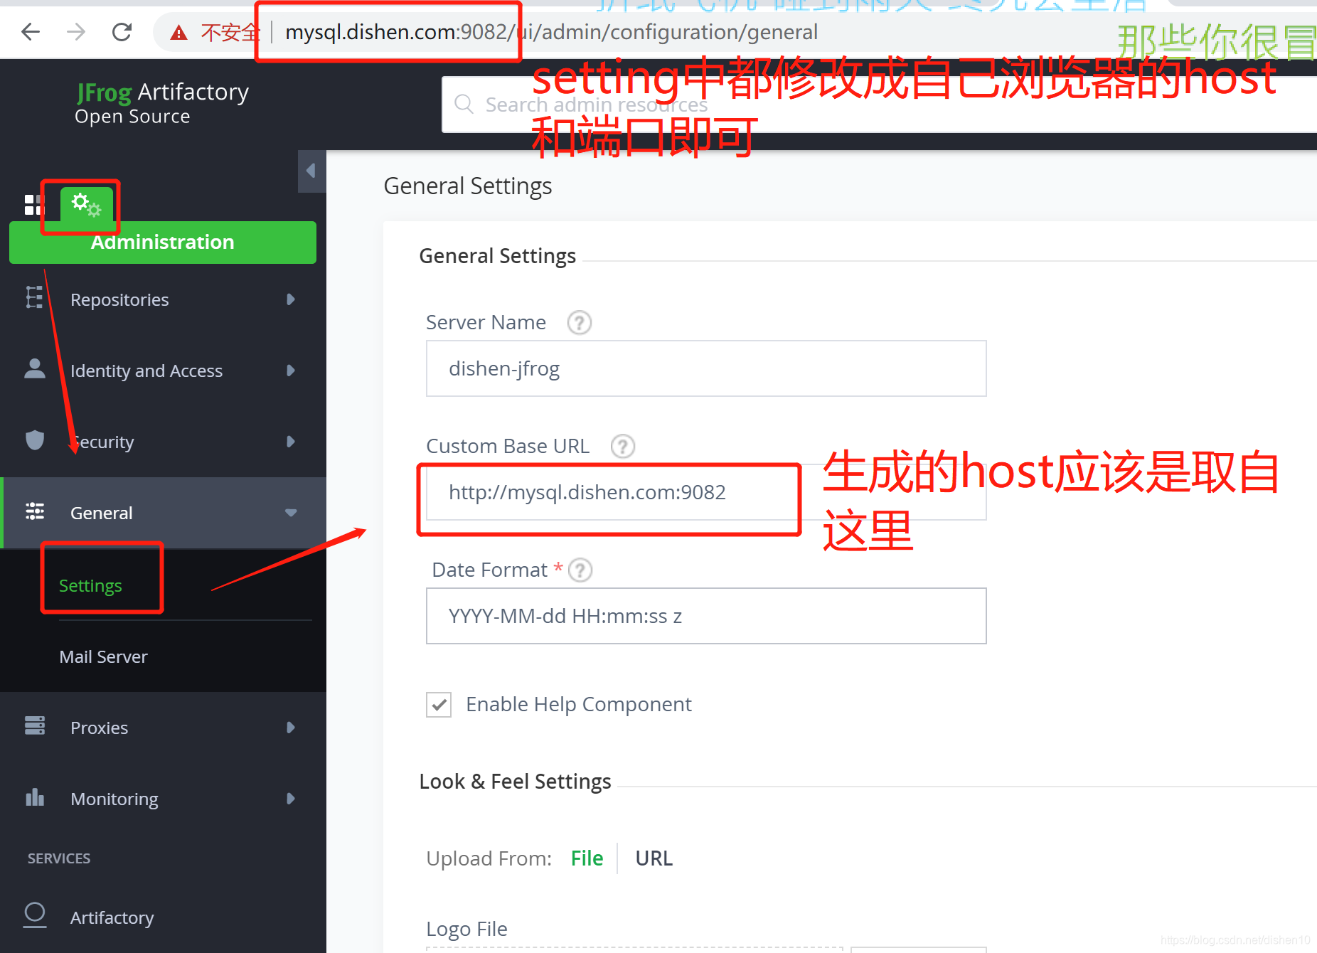Image resolution: width=1317 pixels, height=953 pixels.
Task: Collapse the sidebar with the arrow handle
Action: [x=311, y=171]
